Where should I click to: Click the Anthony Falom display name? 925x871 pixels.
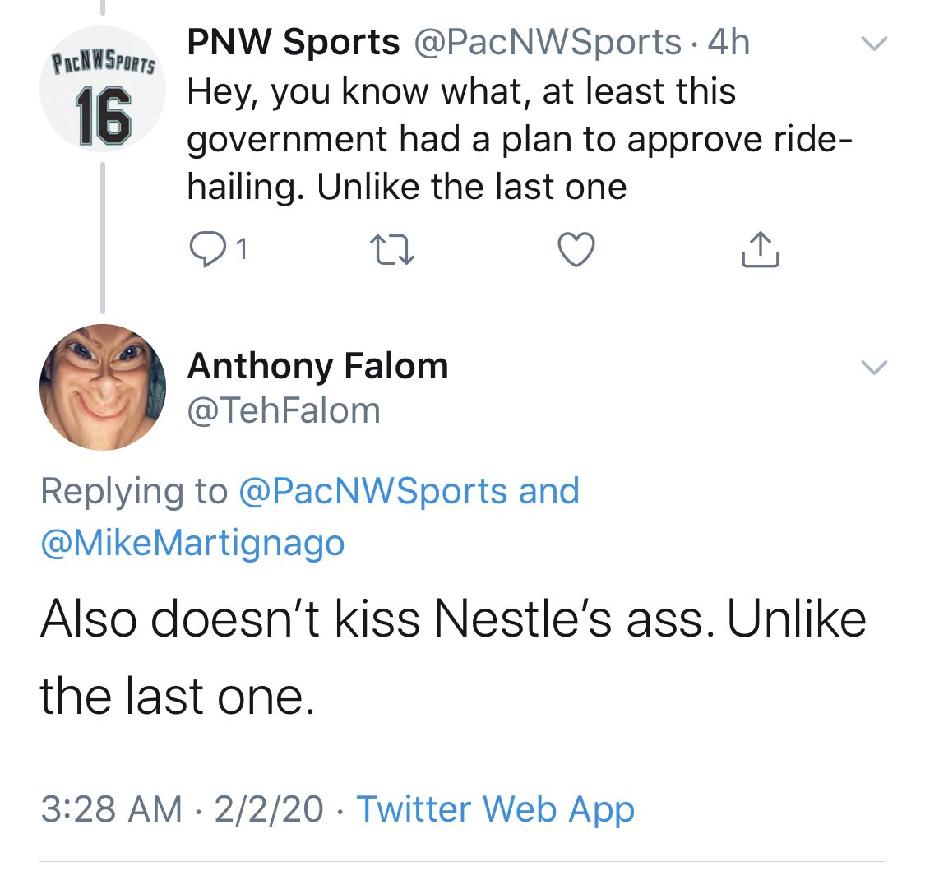tap(317, 366)
